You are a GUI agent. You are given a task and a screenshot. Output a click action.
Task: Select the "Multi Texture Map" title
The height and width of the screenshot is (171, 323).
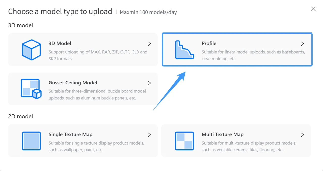[x=223, y=134]
